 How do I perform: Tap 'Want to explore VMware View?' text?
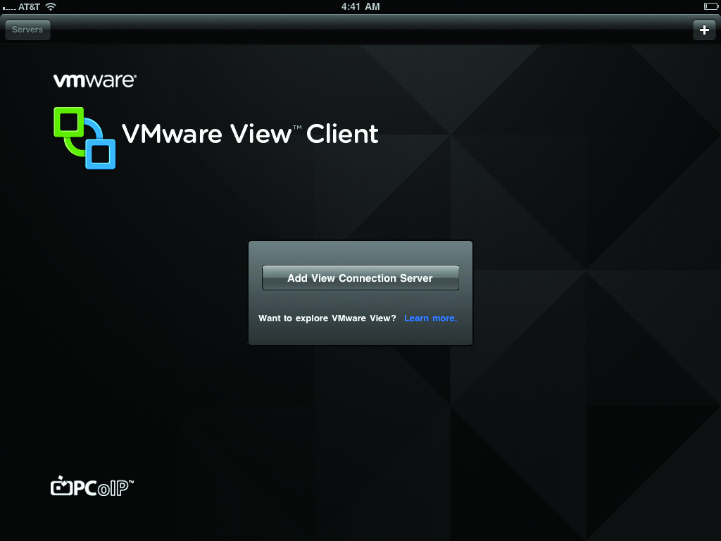pyautogui.click(x=327, y=318)
